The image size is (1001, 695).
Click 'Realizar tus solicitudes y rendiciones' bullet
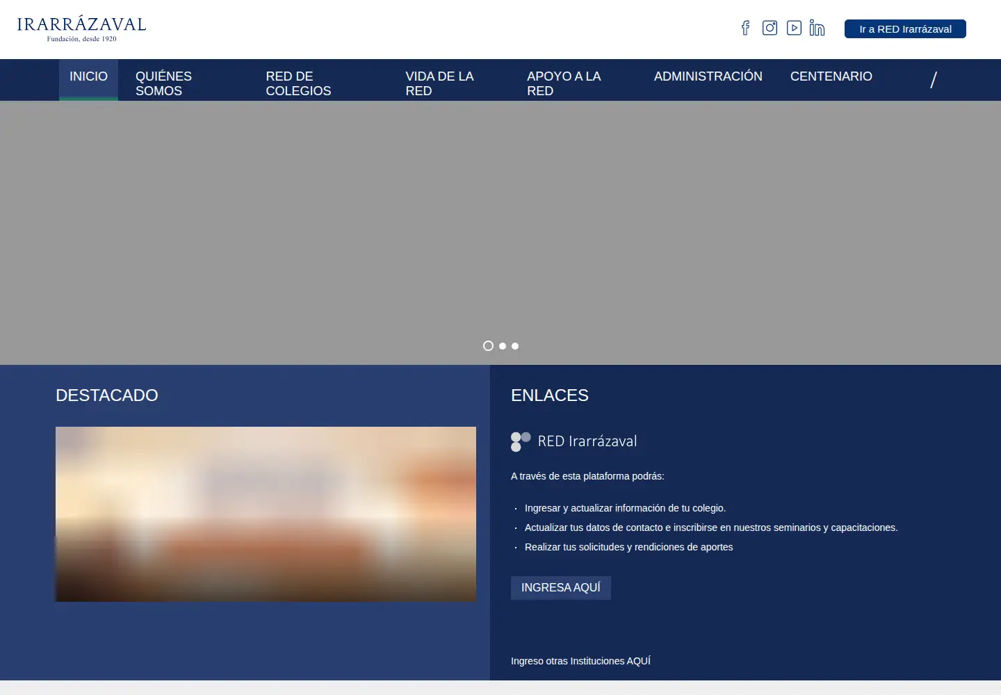629,547
